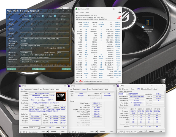The height and width of the screenshot is (137, 176).
Task: Open the File menu in ZenTimings
Action: click(x=77, y=12)
